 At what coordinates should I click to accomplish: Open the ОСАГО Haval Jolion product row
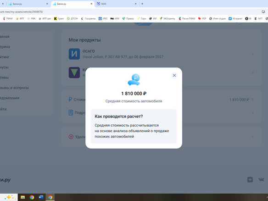coord(162,54)
